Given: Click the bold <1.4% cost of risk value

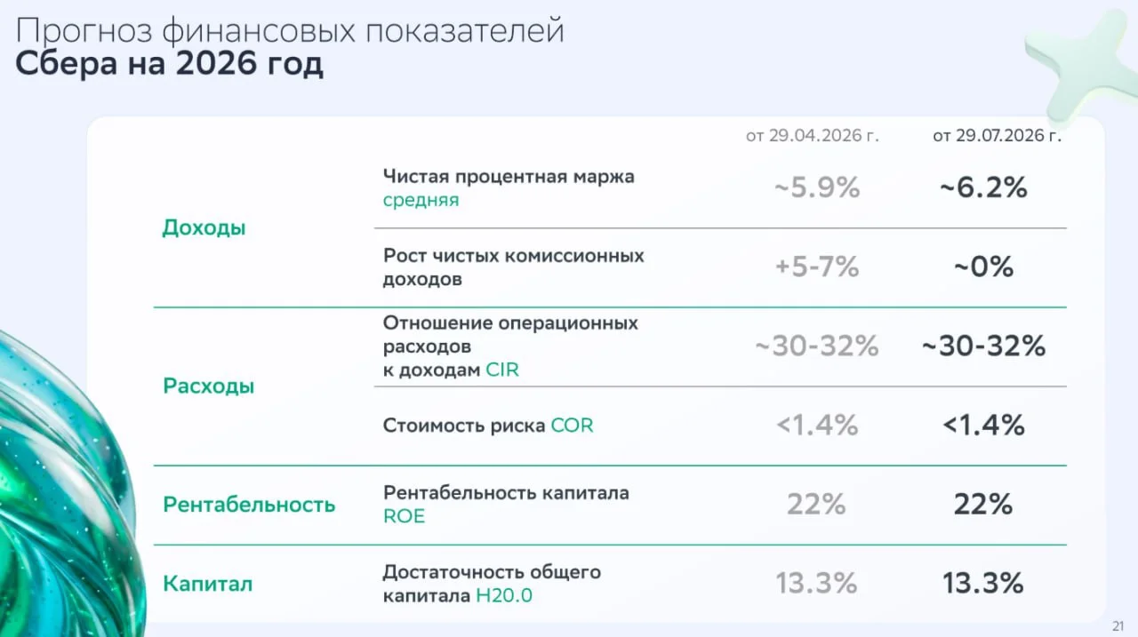Looking at the screenshot, I should (983, 426).
